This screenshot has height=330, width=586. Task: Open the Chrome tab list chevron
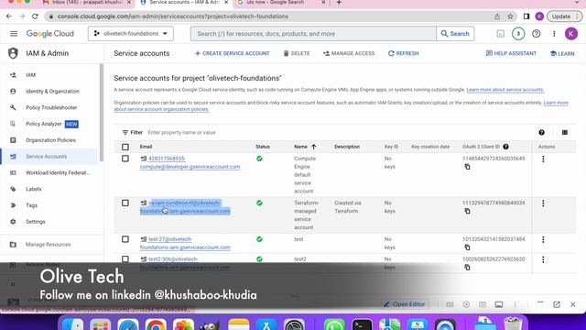[578, 3]
